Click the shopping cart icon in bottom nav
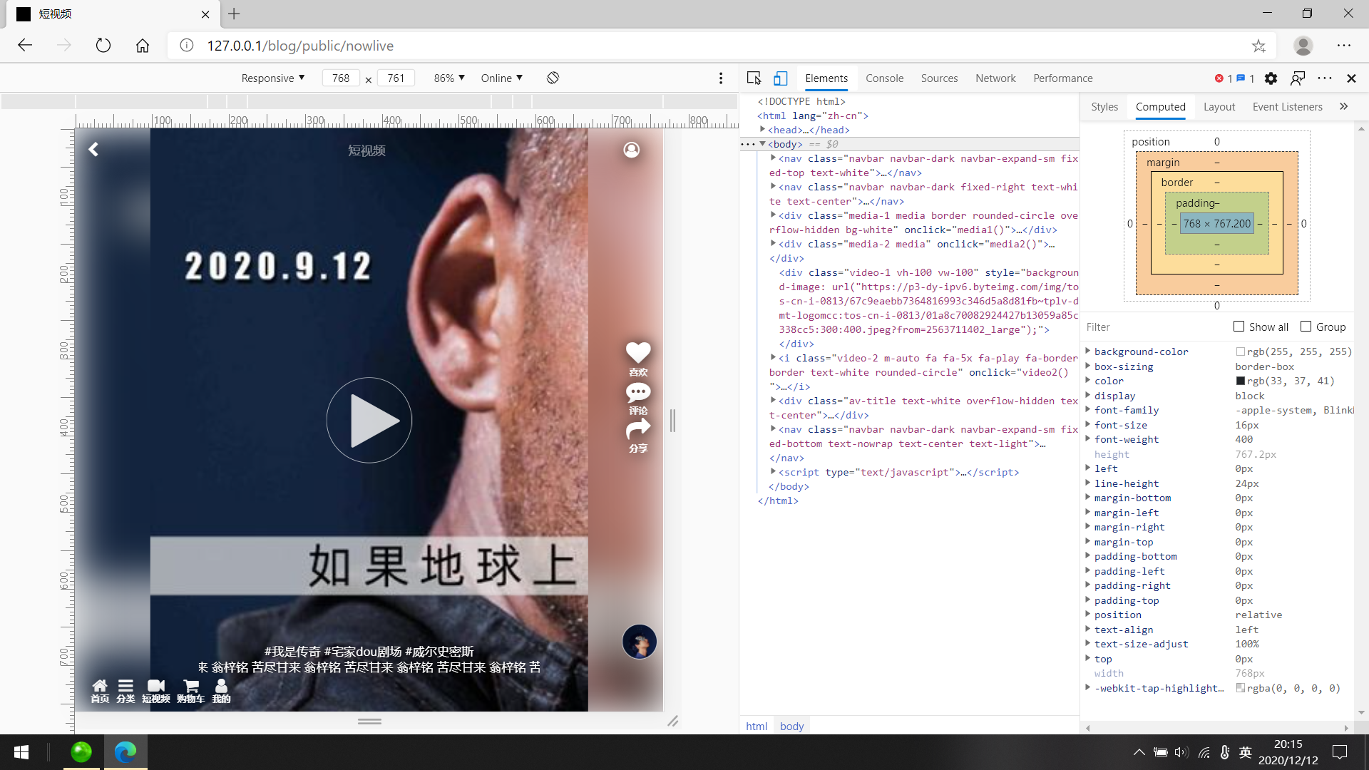The image size is (1369, 770). (190, 686)
